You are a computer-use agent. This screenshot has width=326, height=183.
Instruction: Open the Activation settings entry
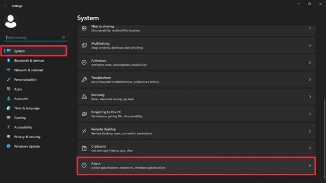click(x=195, y=62)
